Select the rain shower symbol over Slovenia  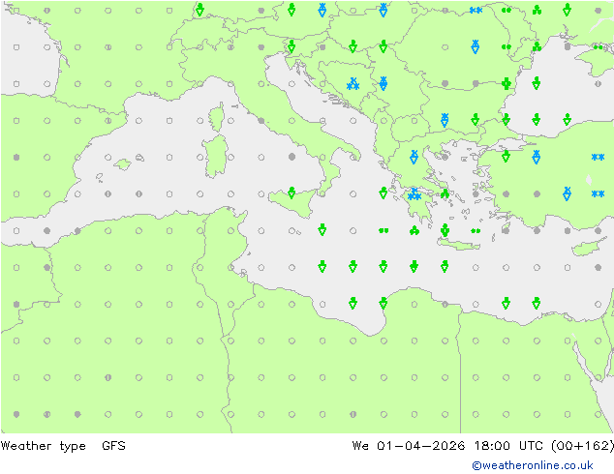292,46
